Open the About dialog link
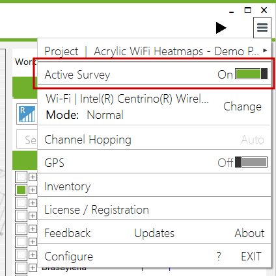This screenshot has width=276, height=276. click(x=249, y=233)
